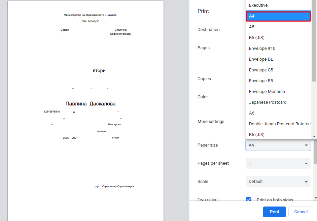Open the Pages per sheet dropdown
This screenshot has width=317, height=221.
point(278,163)
